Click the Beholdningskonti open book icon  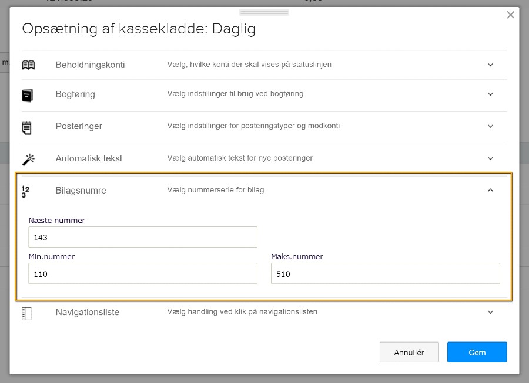(x=28, y=65)
